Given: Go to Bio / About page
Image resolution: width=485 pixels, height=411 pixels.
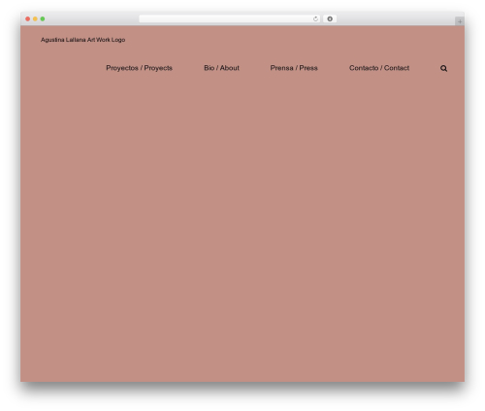Looking at the screenshot, I should [221, 68].
